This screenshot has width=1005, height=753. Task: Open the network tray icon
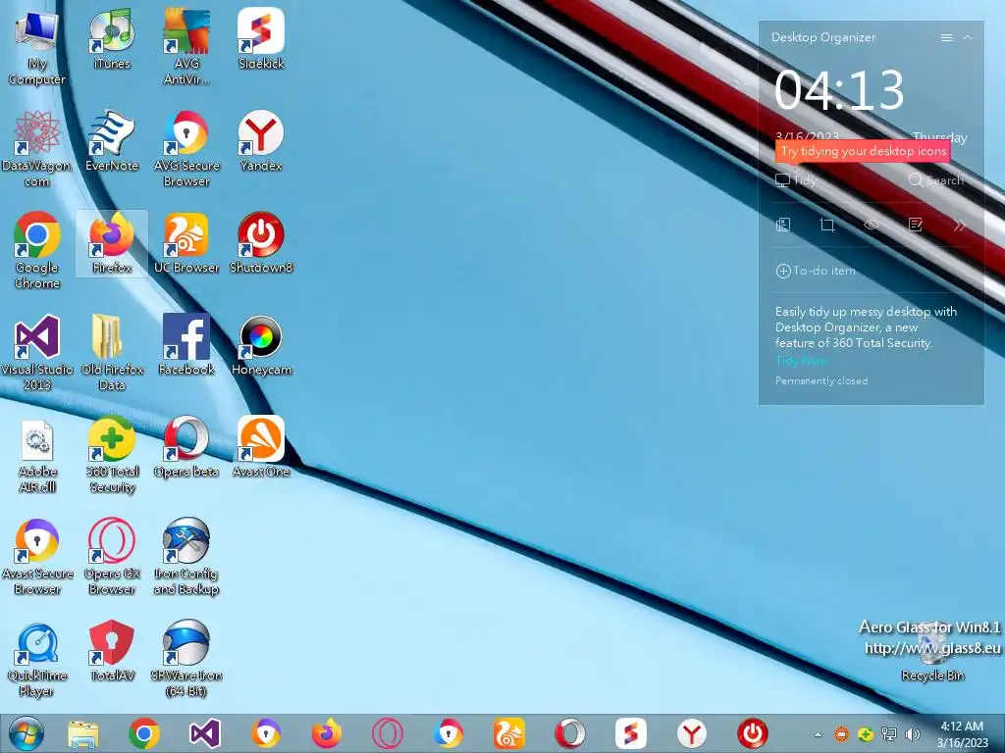(x=889, y=734)
